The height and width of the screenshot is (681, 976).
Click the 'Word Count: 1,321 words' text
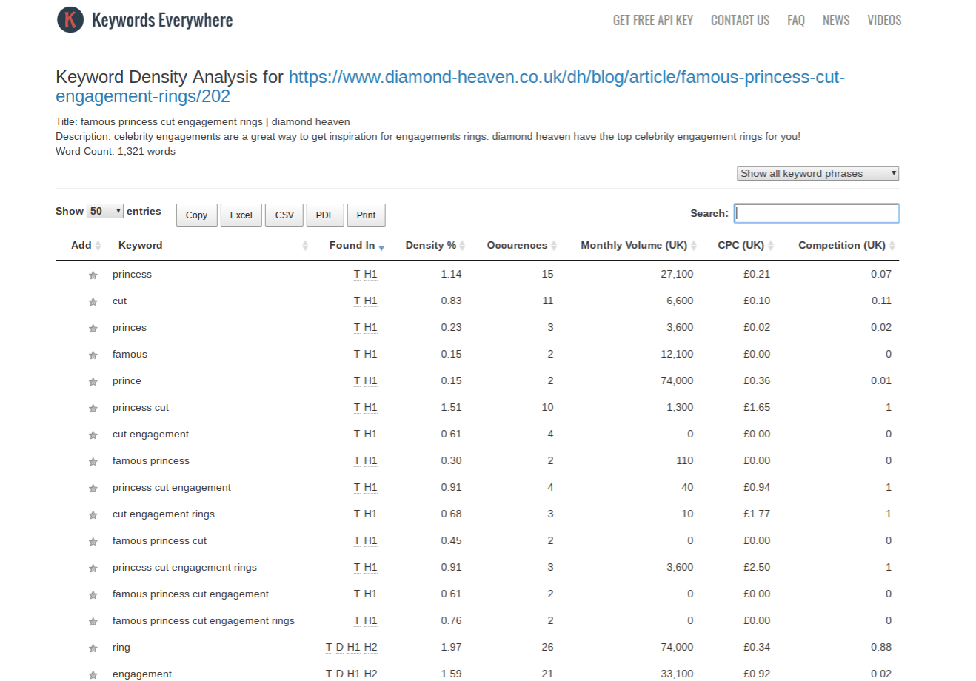[x=116, y=151]
